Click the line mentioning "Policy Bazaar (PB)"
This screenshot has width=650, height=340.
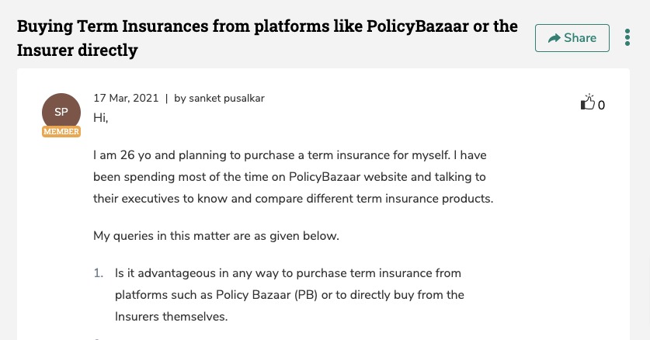point(290,295)
